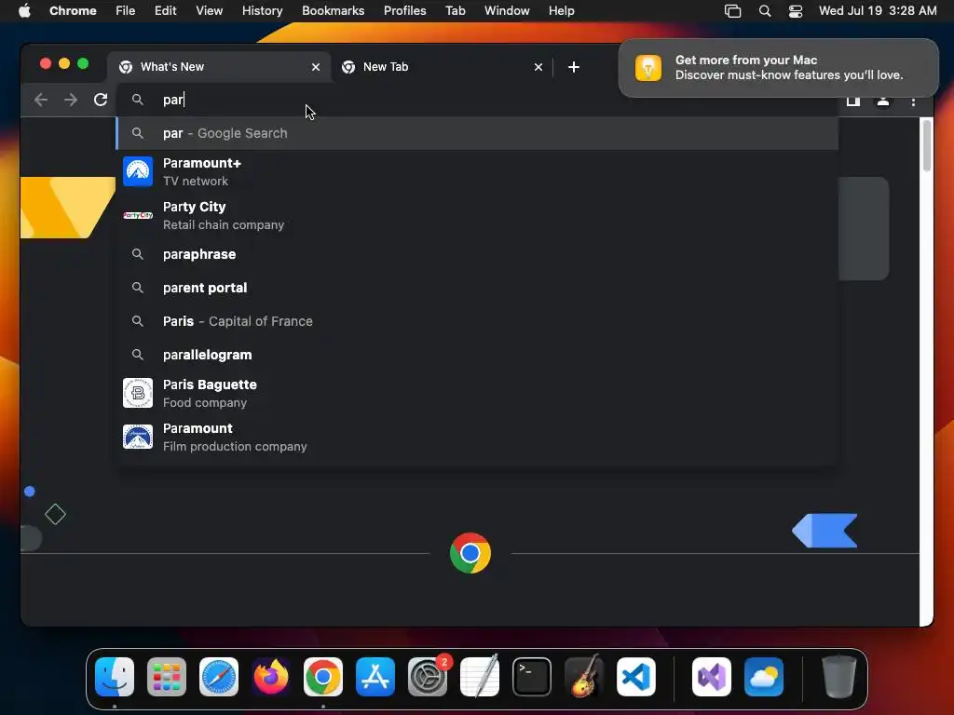The image size is (954, 715).
Task: Open the Edit menu
Action: tap(165, 10)
